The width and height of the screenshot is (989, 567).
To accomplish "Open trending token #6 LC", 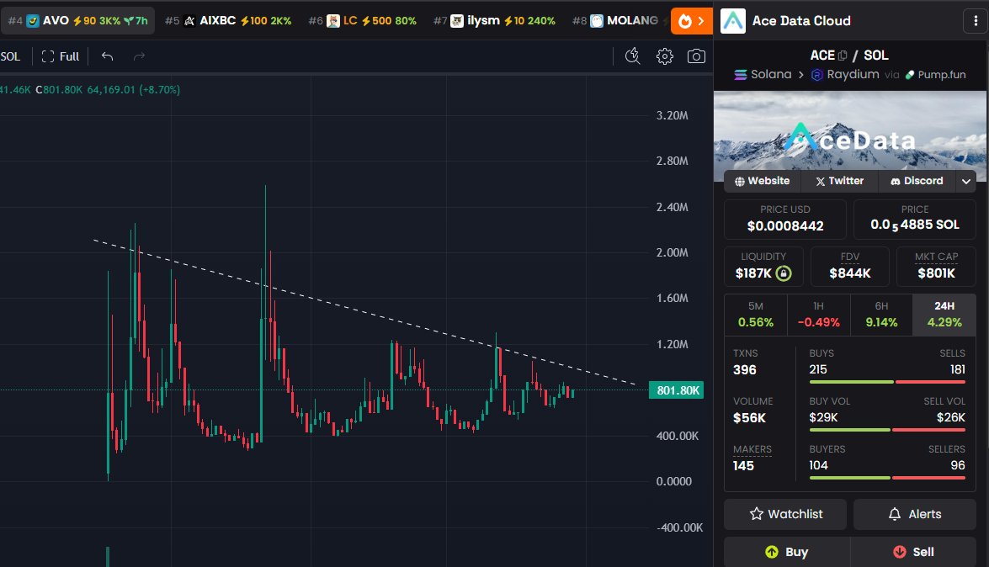I will tap(363, 21).
